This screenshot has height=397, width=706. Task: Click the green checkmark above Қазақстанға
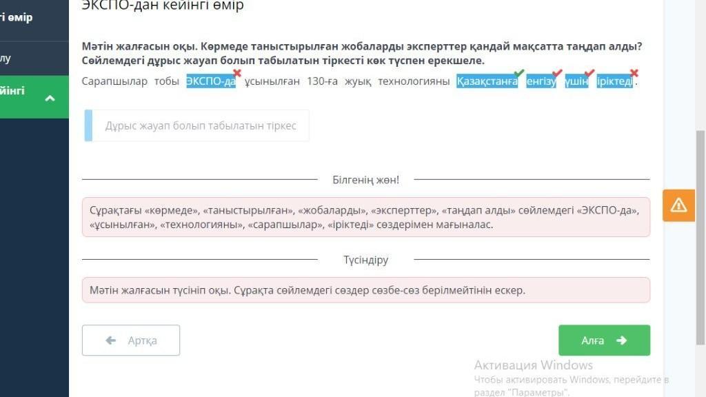point(519,73)
